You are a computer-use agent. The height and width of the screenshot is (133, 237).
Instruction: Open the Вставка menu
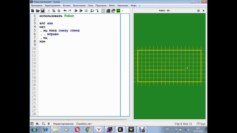67,6
